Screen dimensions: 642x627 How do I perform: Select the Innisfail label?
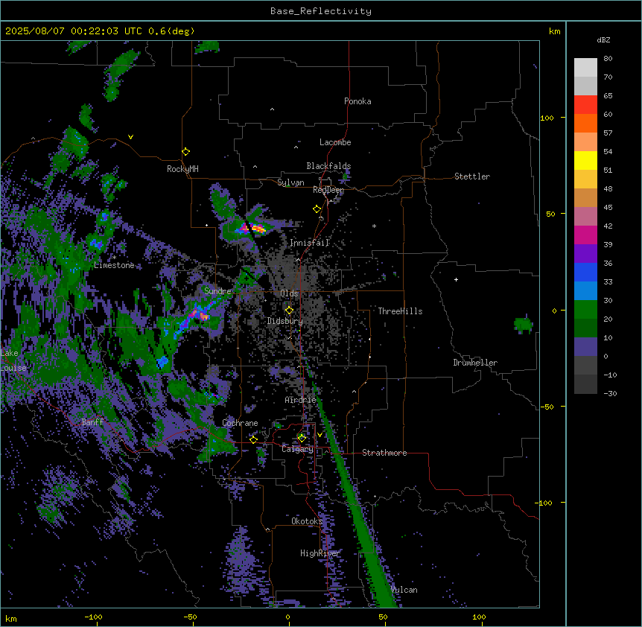[309, 243]
